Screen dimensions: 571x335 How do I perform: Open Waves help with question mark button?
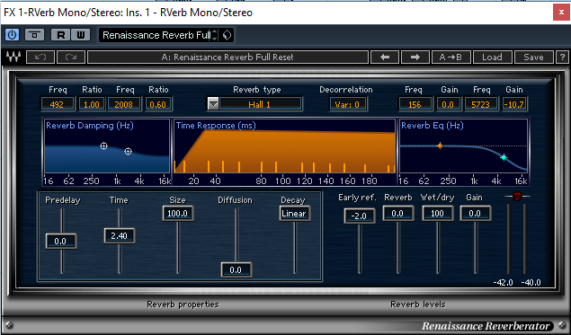562,57
